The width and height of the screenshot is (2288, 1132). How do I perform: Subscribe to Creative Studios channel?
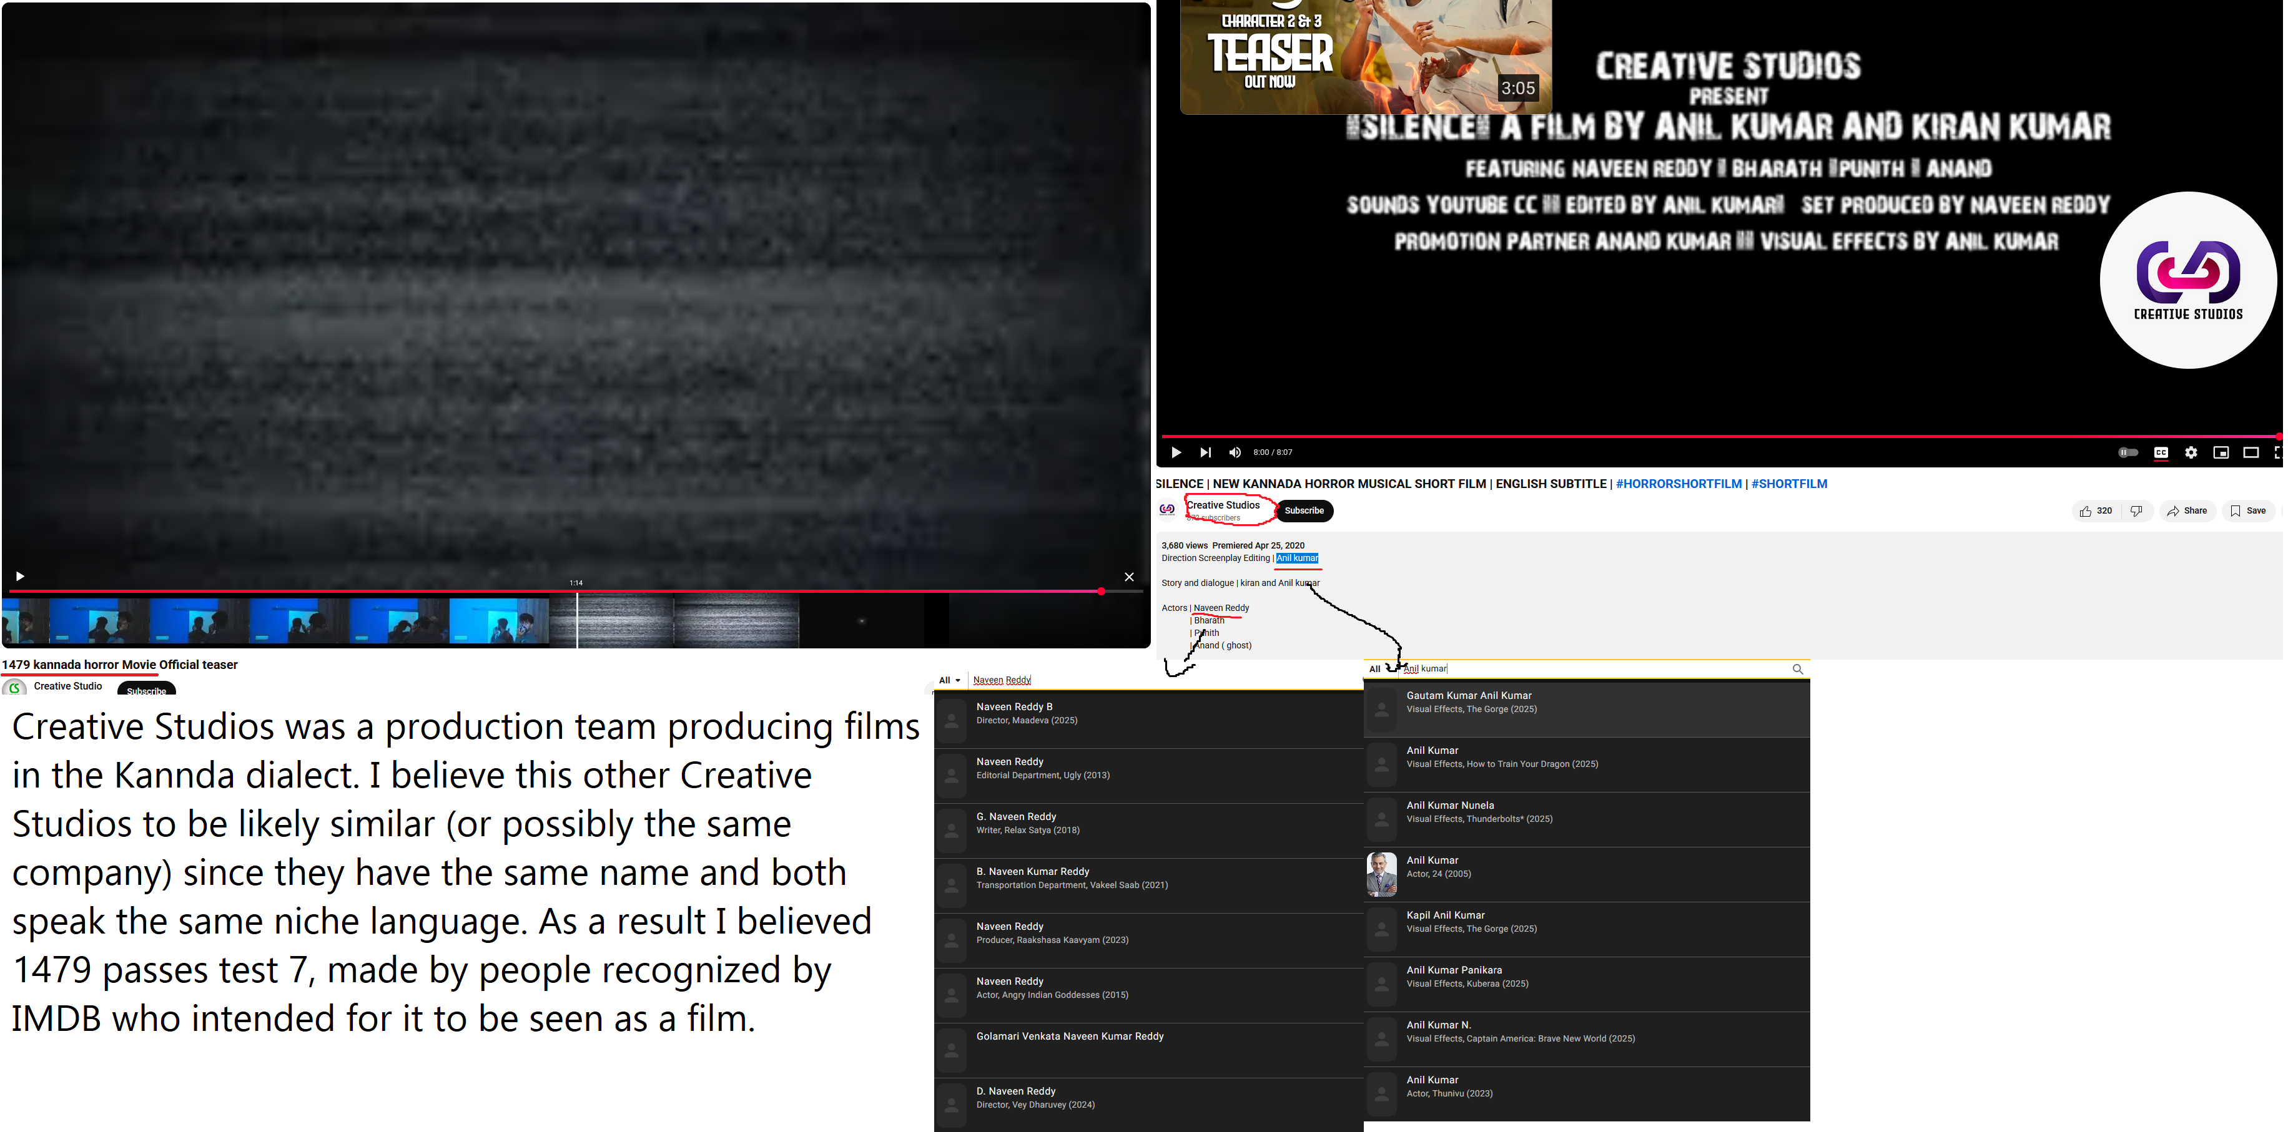click(x=1304, y=510)
